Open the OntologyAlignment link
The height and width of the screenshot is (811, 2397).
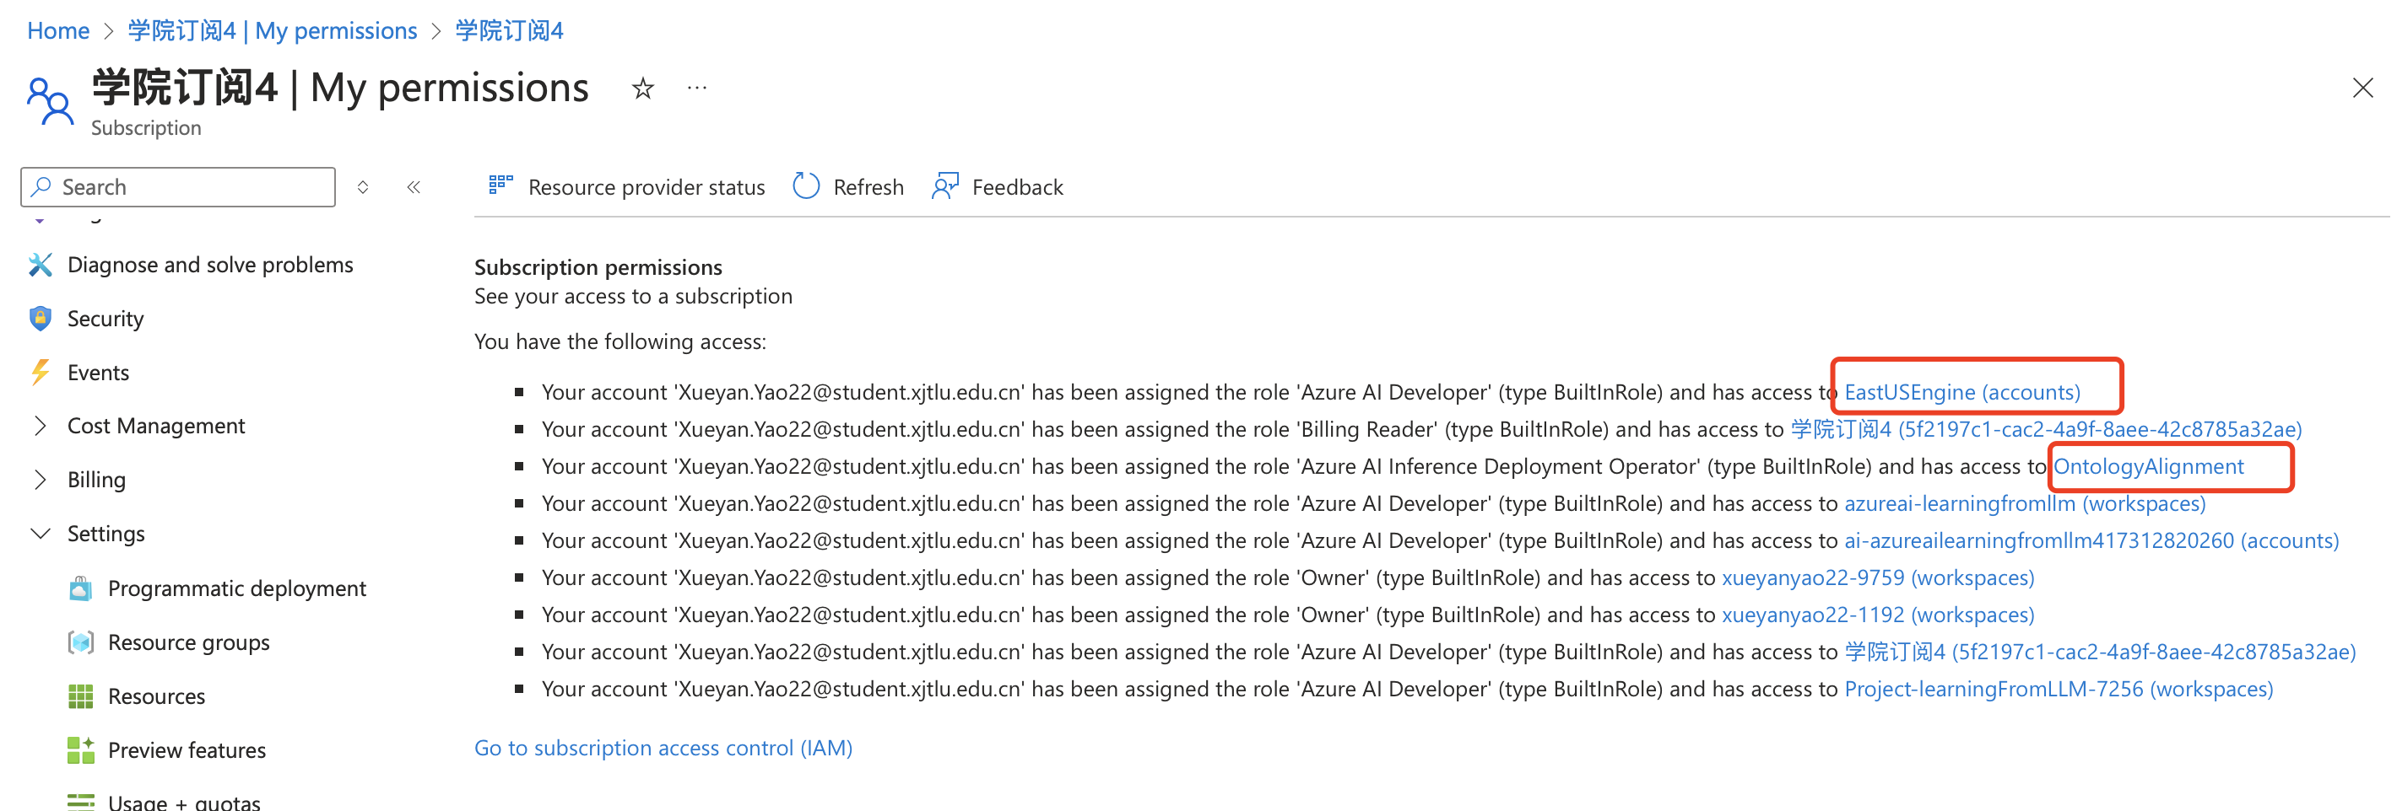pyautogui.click(x=2149, y=466)
